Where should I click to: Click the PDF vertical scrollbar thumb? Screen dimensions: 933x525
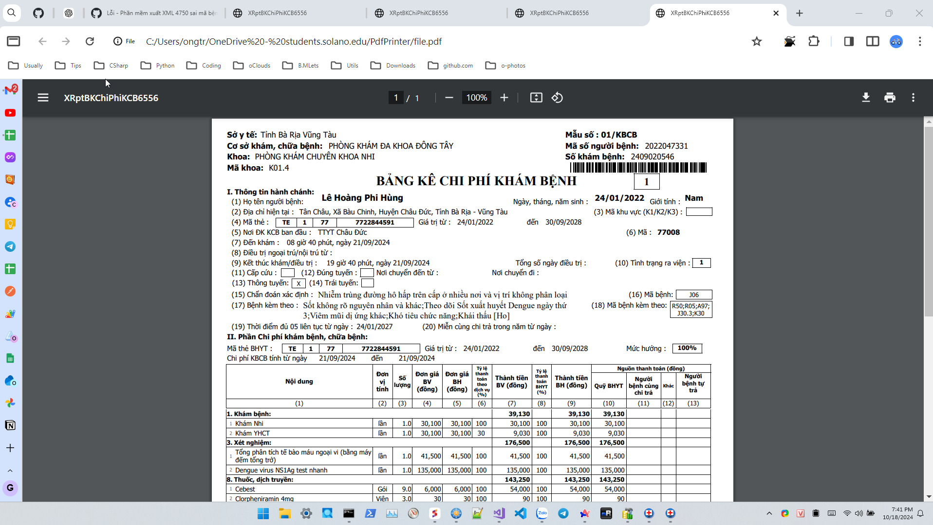[x=929, y=221]
